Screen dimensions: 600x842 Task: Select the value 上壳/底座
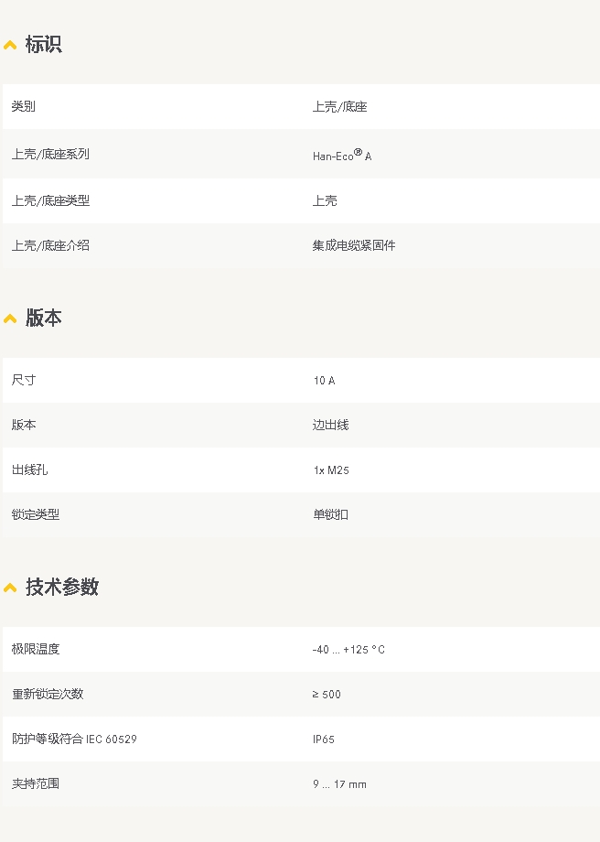[339, 107]
